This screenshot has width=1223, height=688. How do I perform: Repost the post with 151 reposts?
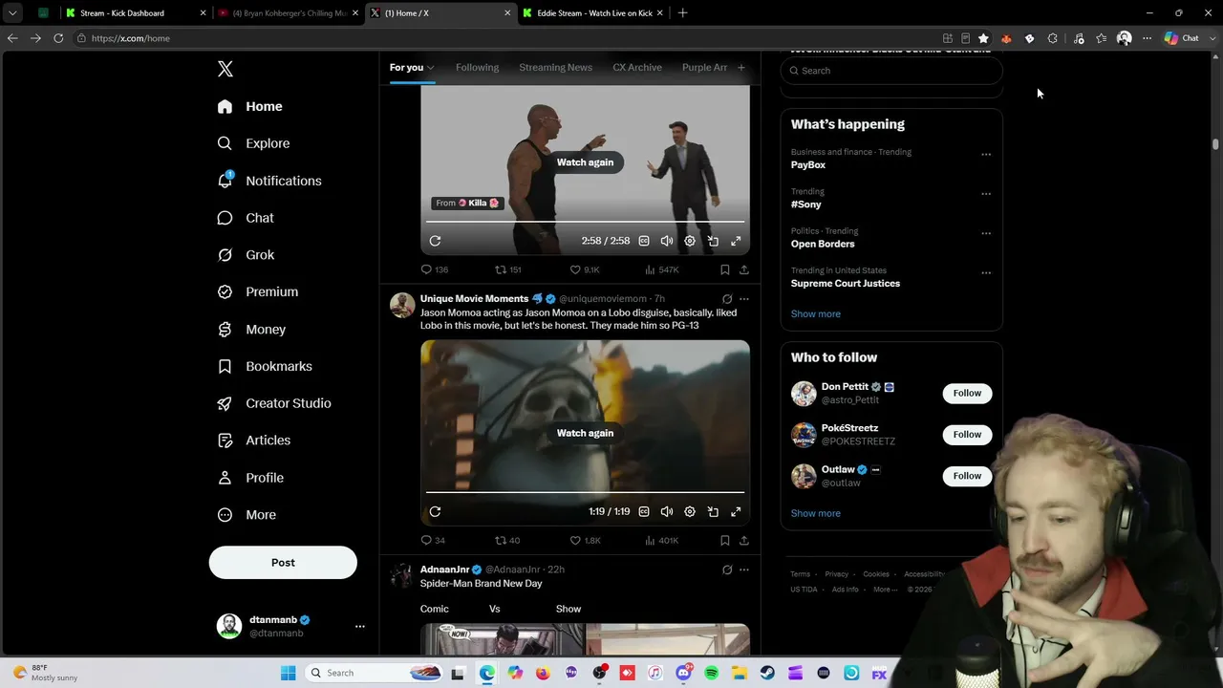click(507, 269)
